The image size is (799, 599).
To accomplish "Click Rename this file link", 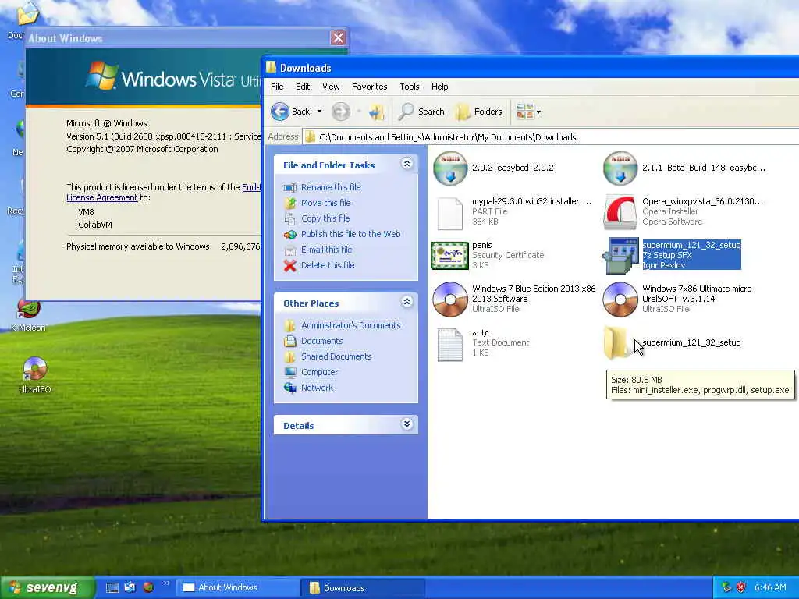I will click(331, 187).
